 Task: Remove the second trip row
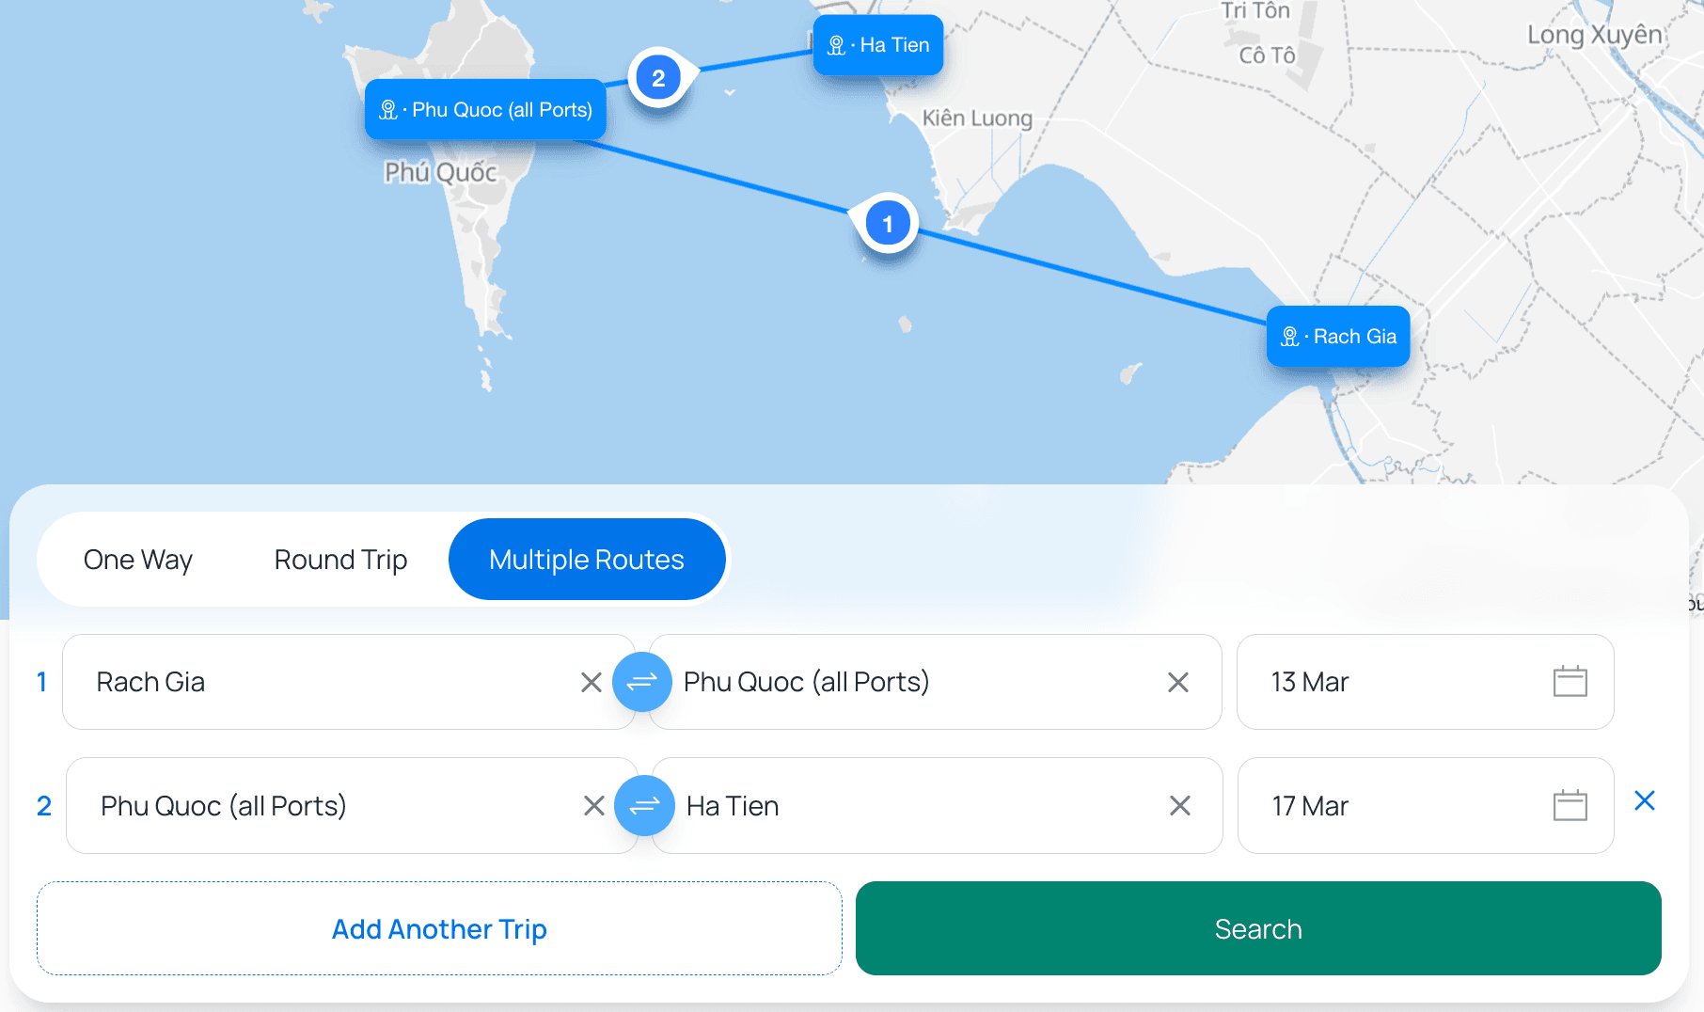tap(1645, 800)
